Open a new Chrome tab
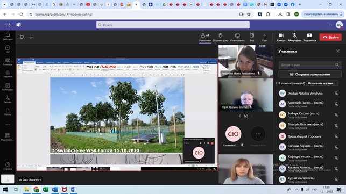Screen dimensions: 346x194 (300, 4)
